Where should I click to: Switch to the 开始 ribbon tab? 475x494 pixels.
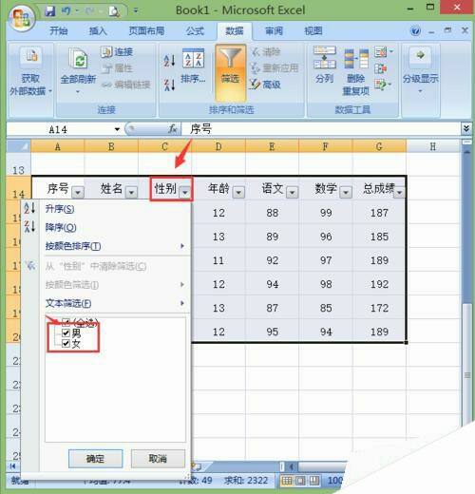[x=58, y=30]
